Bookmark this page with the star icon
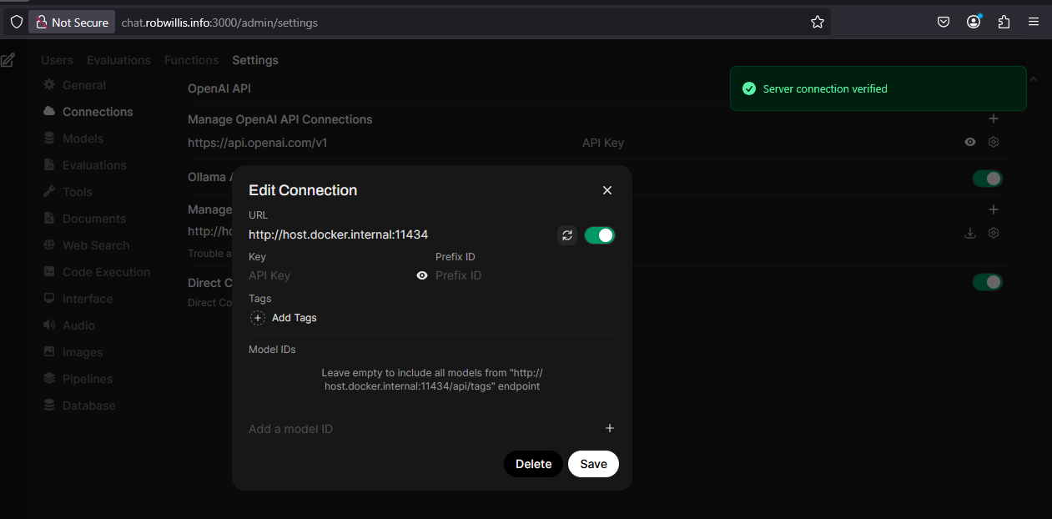1052x519 pixels. [x=818, y=23]
